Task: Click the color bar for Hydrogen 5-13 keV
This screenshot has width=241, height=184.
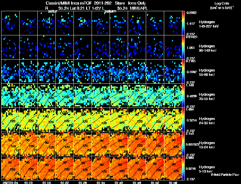Action: 184,168
